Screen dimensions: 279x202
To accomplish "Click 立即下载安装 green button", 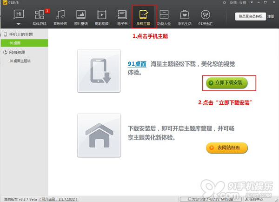I will pos(227,83).
